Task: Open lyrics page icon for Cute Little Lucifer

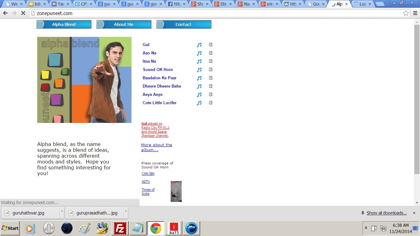Action: point(211,103)
